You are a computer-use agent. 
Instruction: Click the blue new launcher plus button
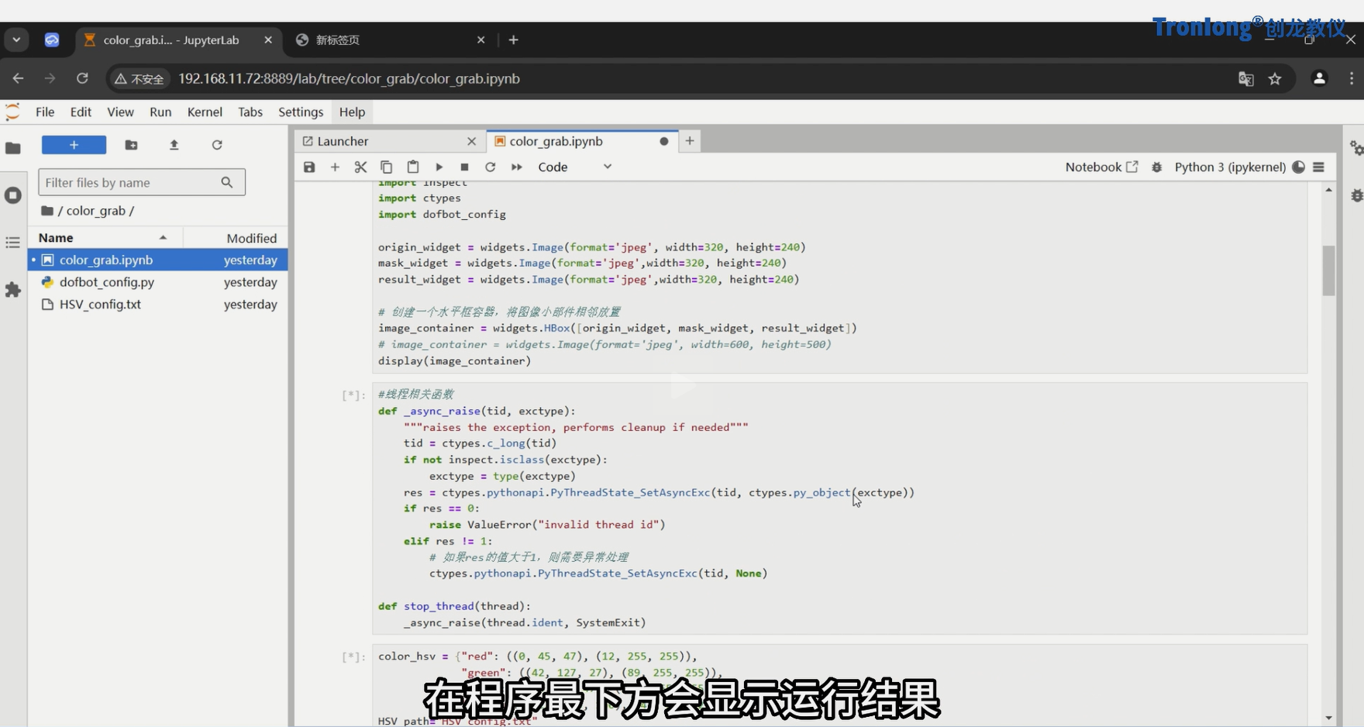tap(74, 145)
